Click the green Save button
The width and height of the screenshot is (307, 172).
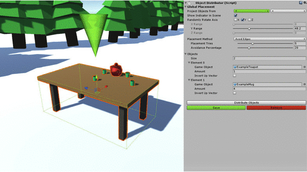click(216, 108)
